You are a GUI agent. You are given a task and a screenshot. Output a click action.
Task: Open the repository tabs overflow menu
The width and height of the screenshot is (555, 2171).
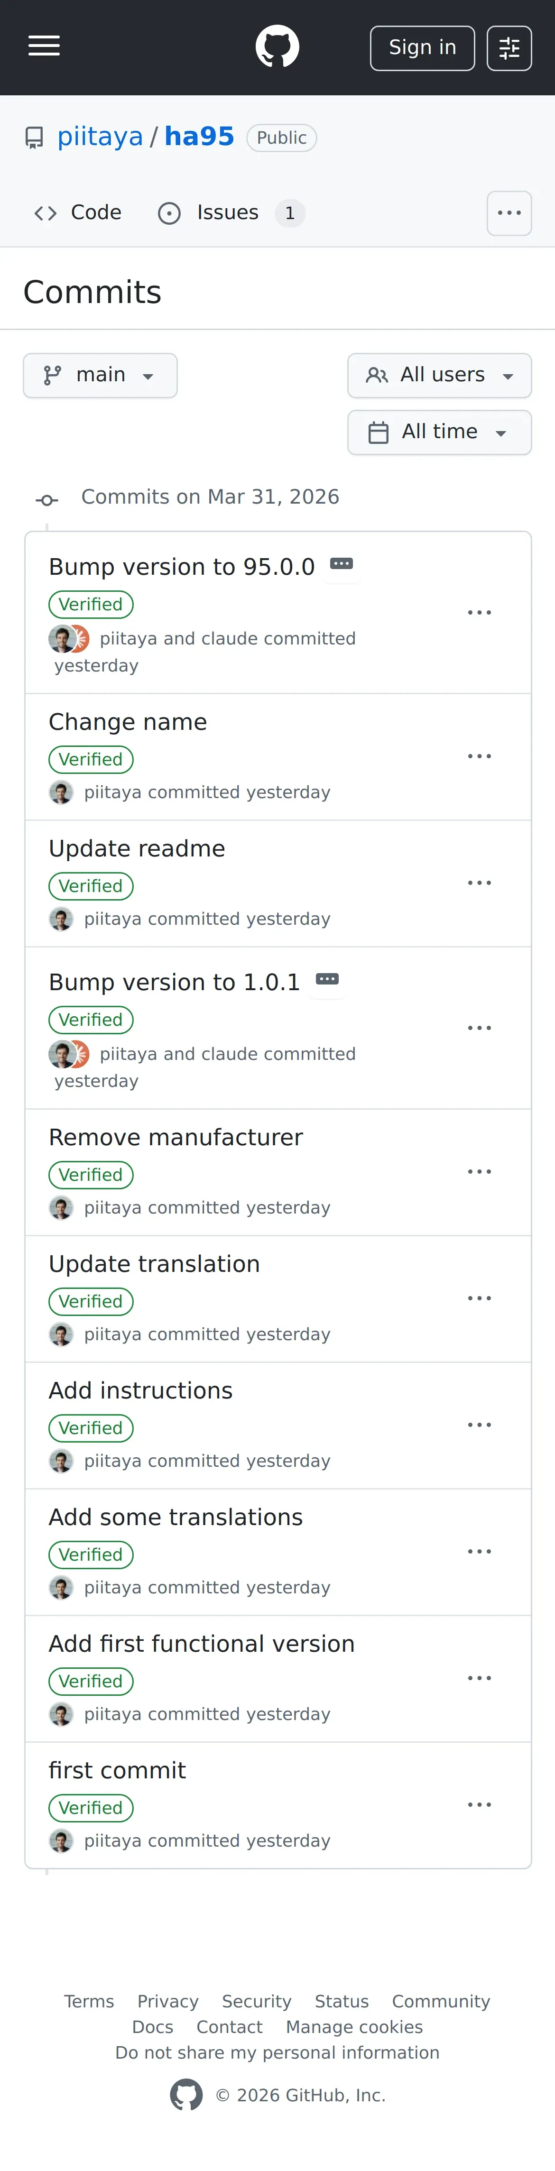(509, 213)
